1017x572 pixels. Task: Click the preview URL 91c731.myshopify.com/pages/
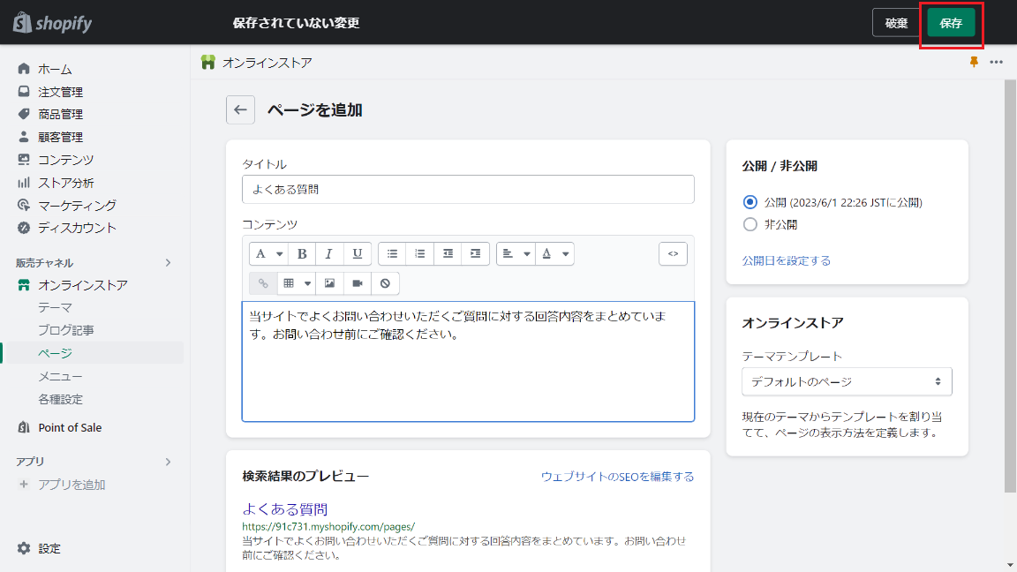pos(328,527)
